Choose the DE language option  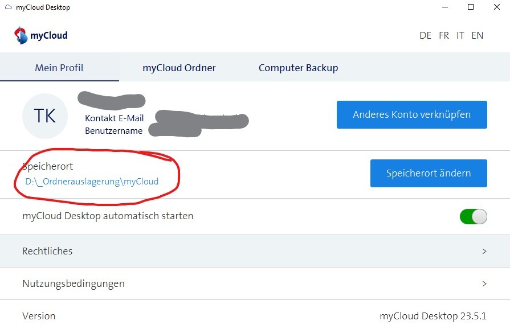(425, 35)
